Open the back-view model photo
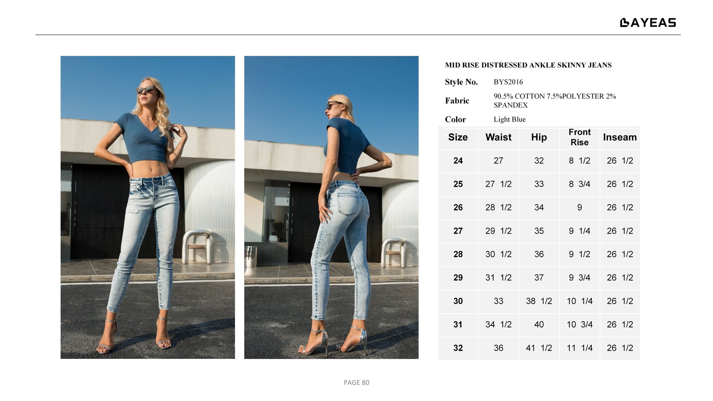713x401 pixels. 331,207
